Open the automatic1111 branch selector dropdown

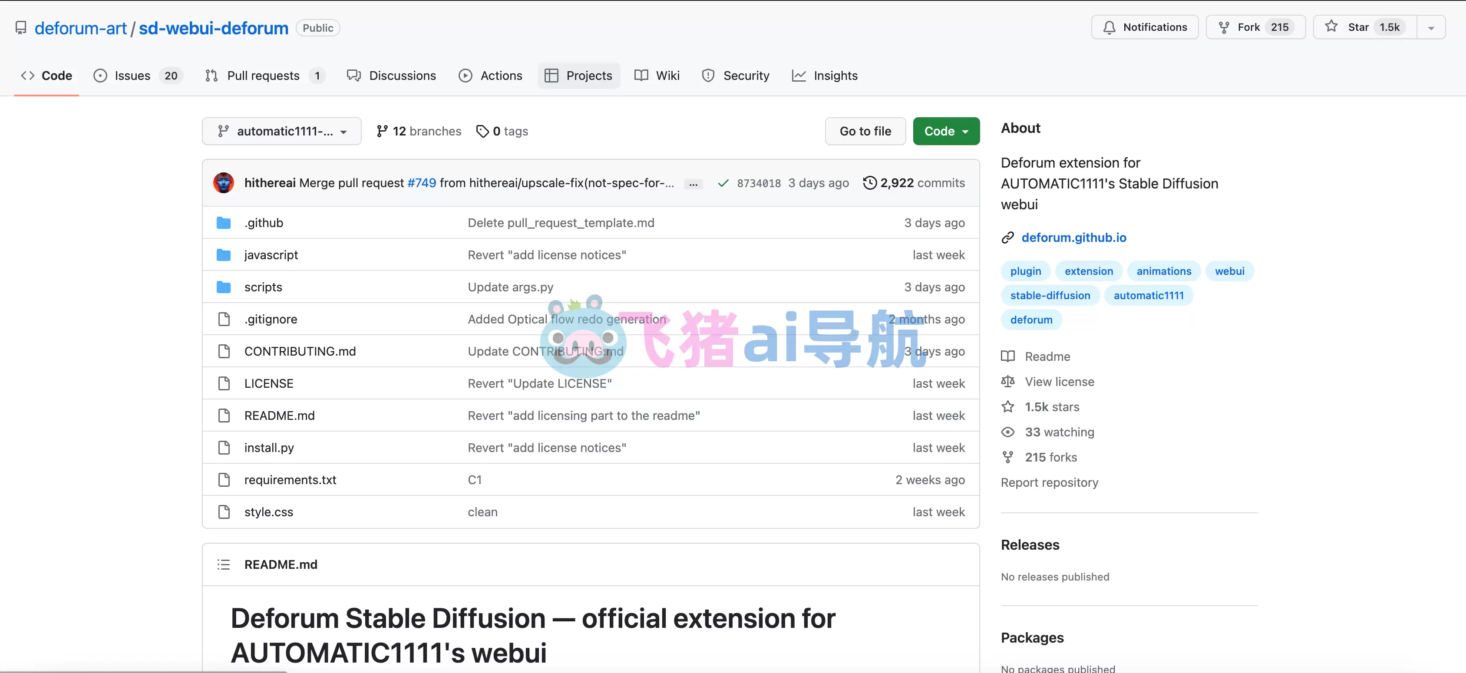282,132
